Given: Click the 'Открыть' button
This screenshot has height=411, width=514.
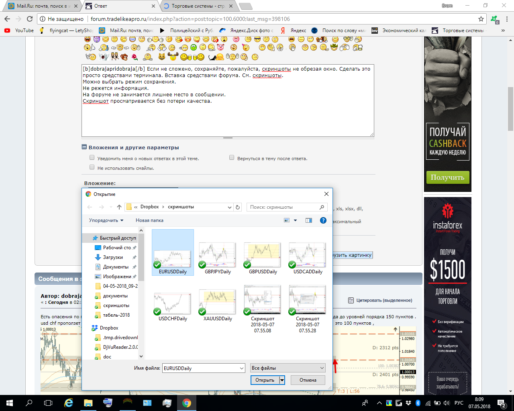Looking at the screenshot, I should click(x=265, y=380).
